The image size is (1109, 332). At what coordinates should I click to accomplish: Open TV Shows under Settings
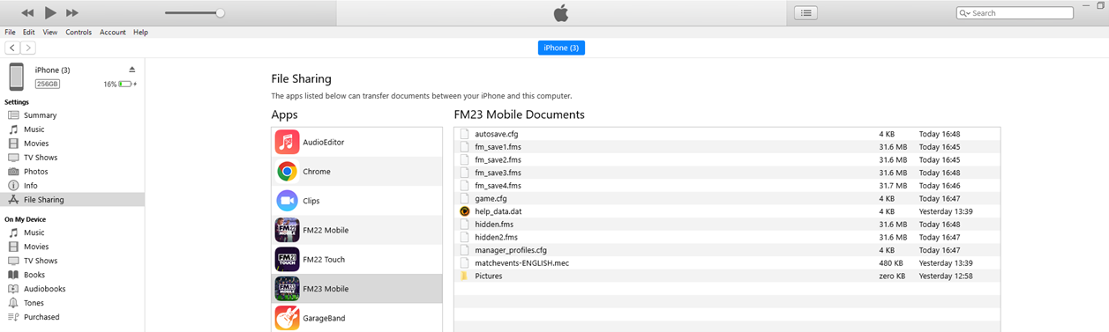coord(41,158)
